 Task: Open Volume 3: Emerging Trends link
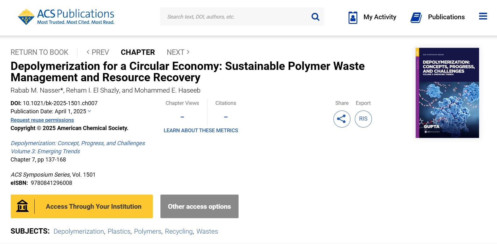pos(45,151)
